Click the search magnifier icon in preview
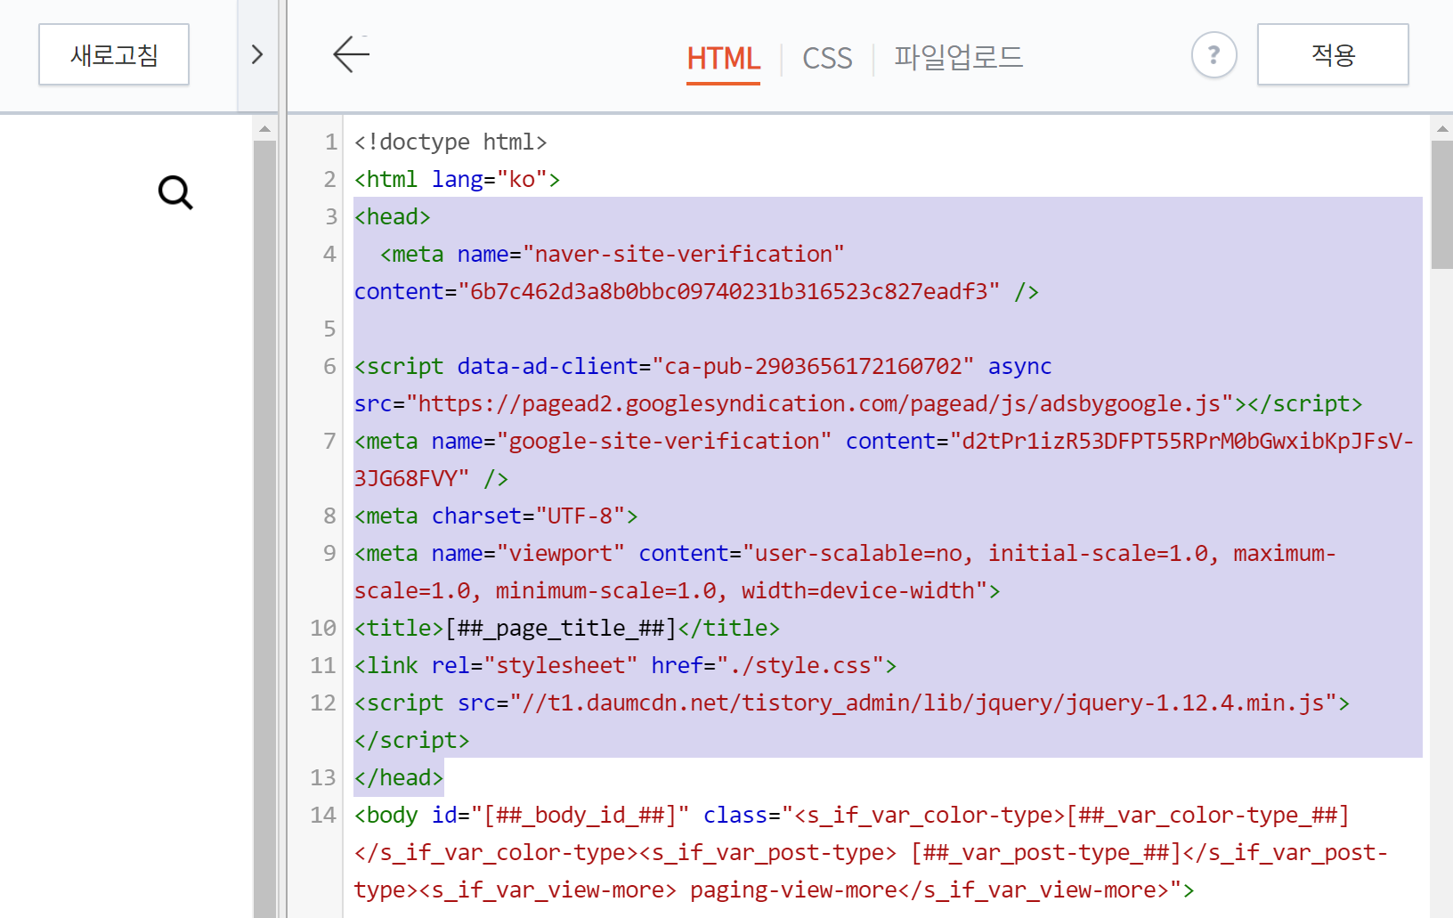 (x=175, y=192)
